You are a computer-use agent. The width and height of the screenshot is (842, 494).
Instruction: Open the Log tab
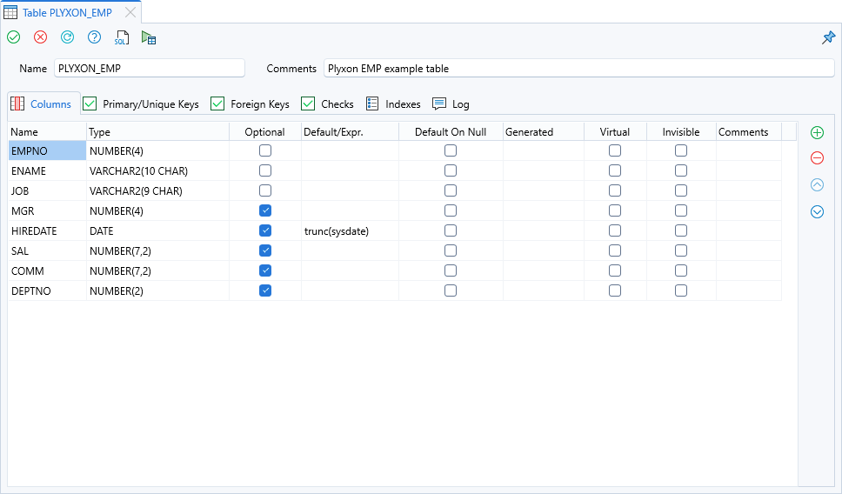pyautogui.click(x=451, y=104)
